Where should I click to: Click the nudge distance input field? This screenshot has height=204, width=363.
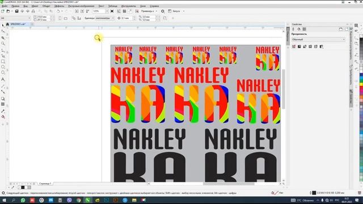coord(126,18)
